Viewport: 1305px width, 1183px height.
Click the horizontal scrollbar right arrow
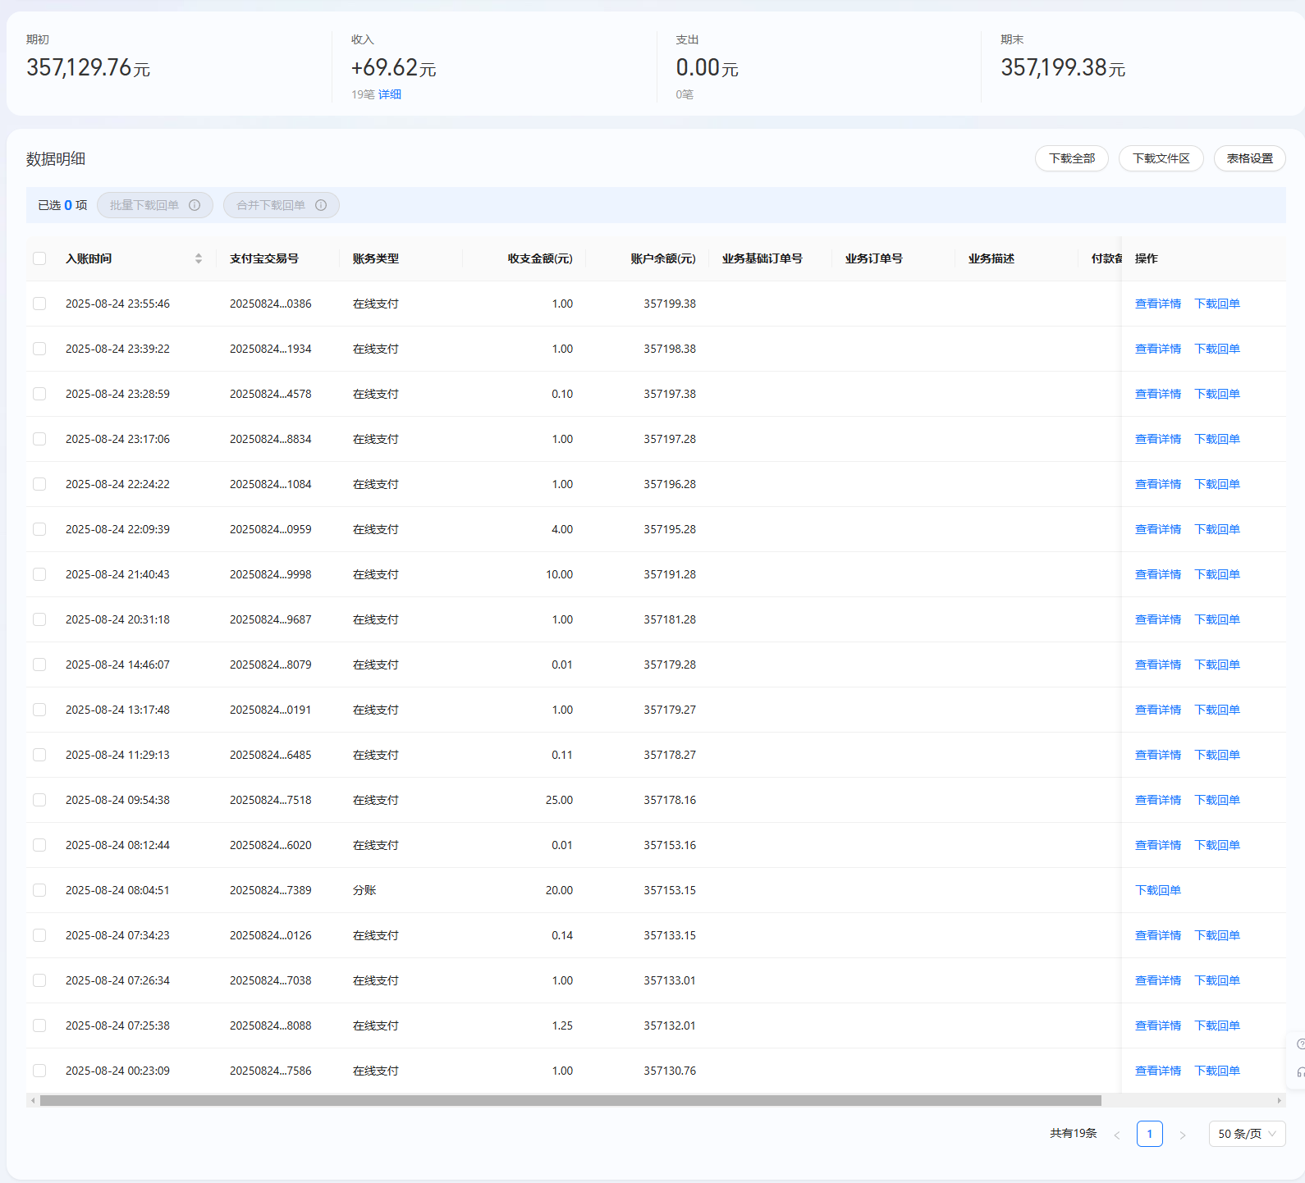[1279, 1101]
